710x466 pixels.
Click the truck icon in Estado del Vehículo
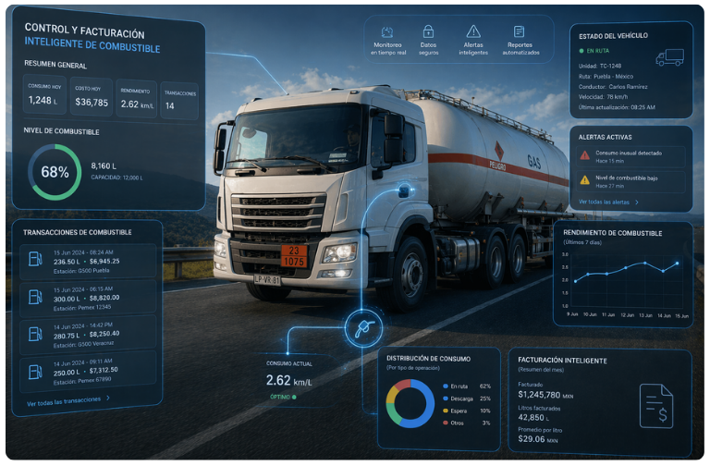coord(668,57)
